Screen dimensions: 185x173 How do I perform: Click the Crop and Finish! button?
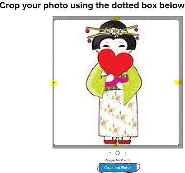(118, 168)
